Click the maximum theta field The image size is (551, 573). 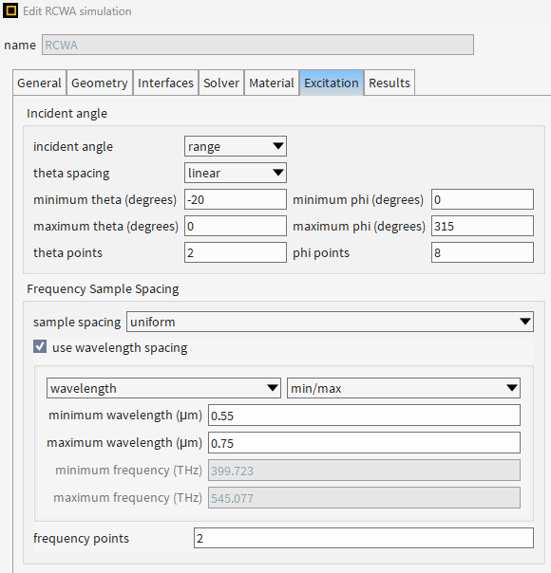(x=236, y=226)
